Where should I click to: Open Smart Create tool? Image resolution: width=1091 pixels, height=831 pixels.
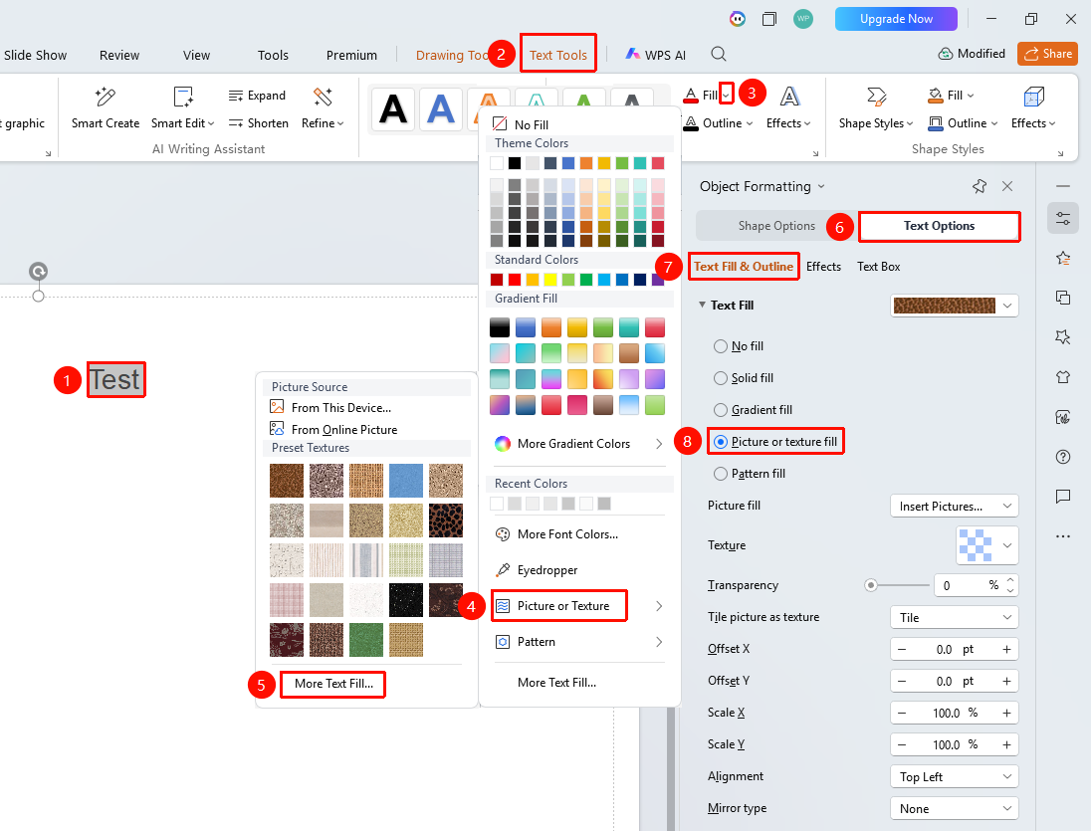tap(106, 108)
